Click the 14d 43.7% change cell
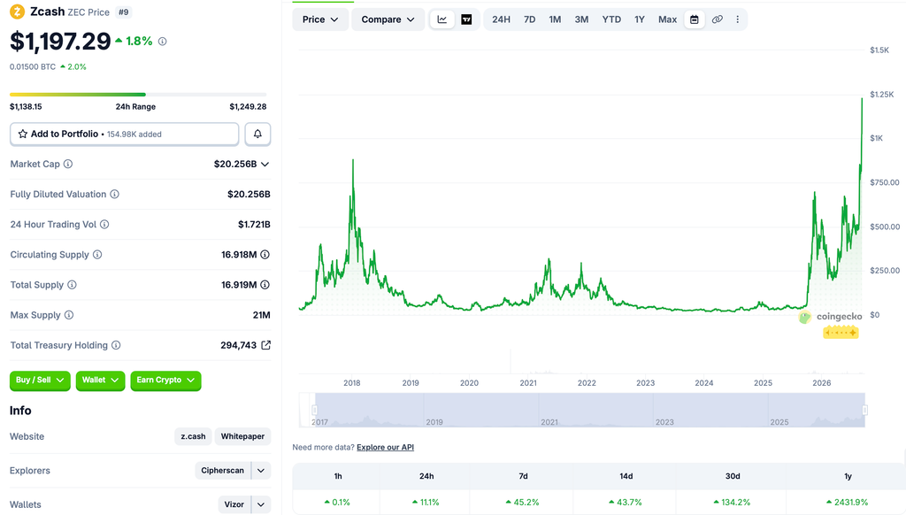 click(x=626, y=503)
